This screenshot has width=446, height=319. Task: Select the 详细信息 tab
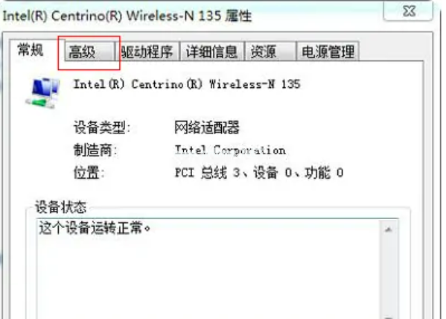[x=212, y=51]
